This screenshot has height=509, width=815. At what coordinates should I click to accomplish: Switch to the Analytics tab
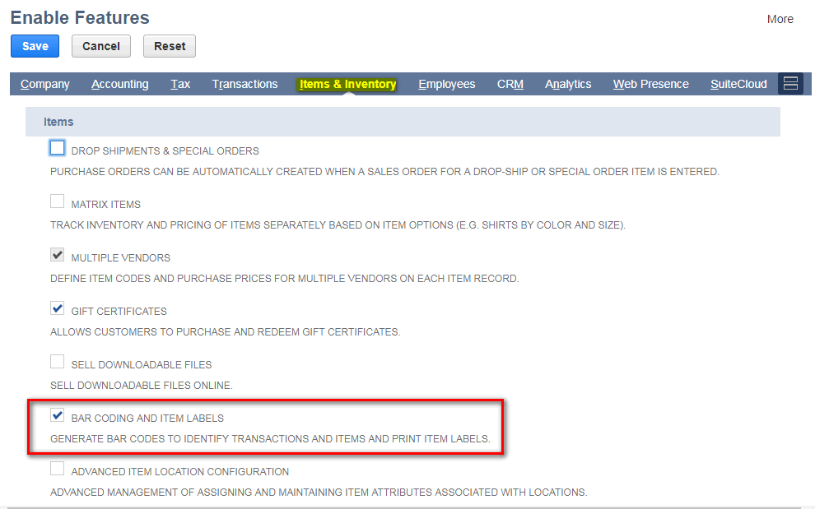click(x=568, y=83)
